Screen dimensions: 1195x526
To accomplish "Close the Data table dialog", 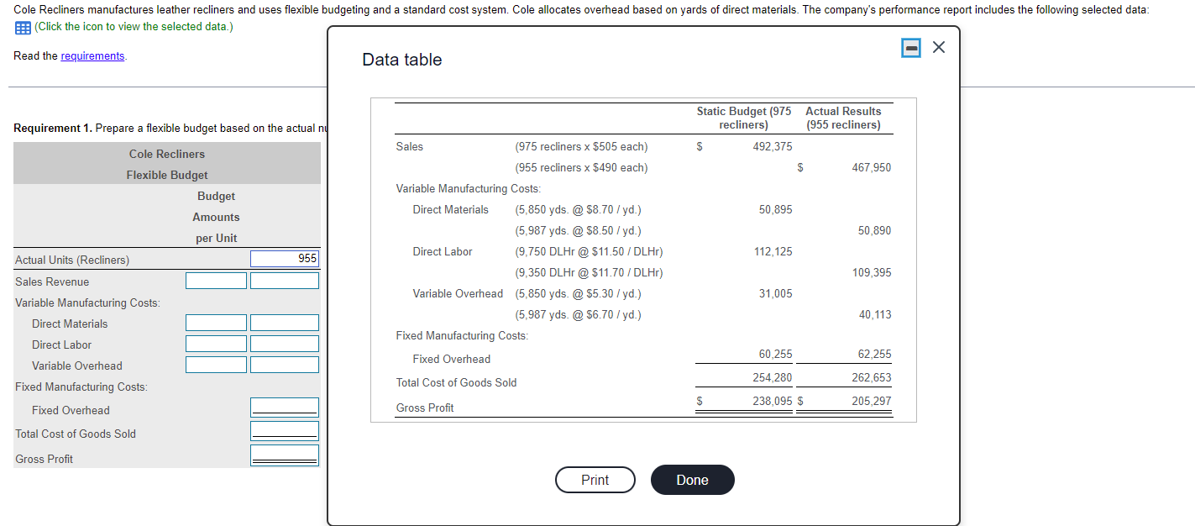I will click(x=939, y=48).
